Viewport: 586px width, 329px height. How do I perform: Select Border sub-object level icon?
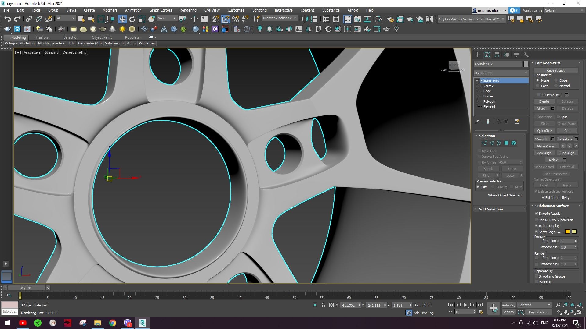click(x=499, y=143)
